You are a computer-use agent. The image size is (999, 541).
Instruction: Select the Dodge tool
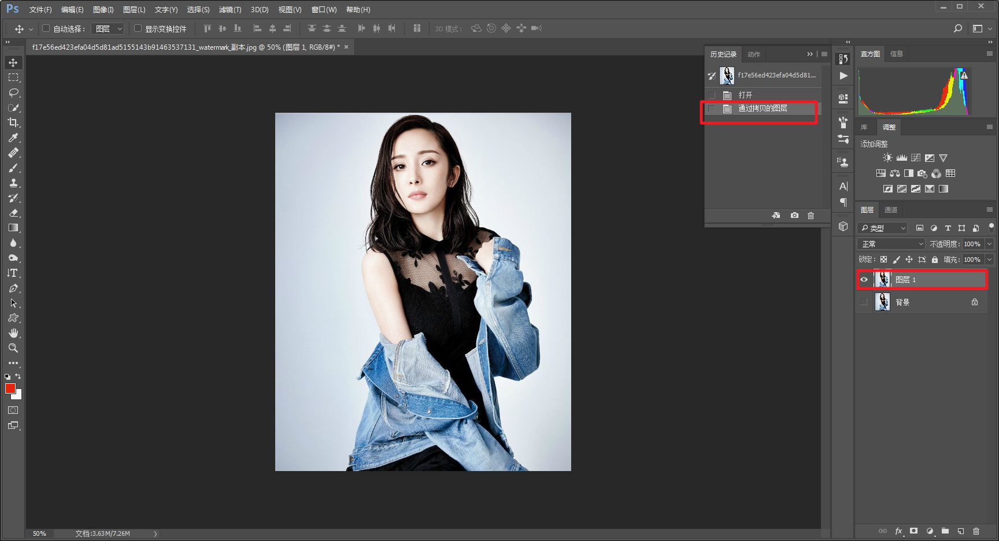click(13, 258)
